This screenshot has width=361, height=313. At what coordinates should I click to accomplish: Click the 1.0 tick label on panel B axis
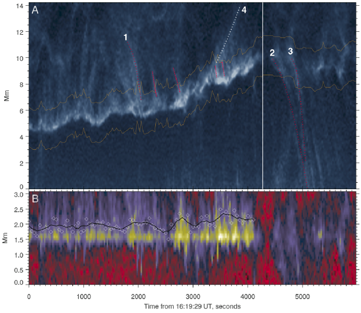(x=19, y=255)
